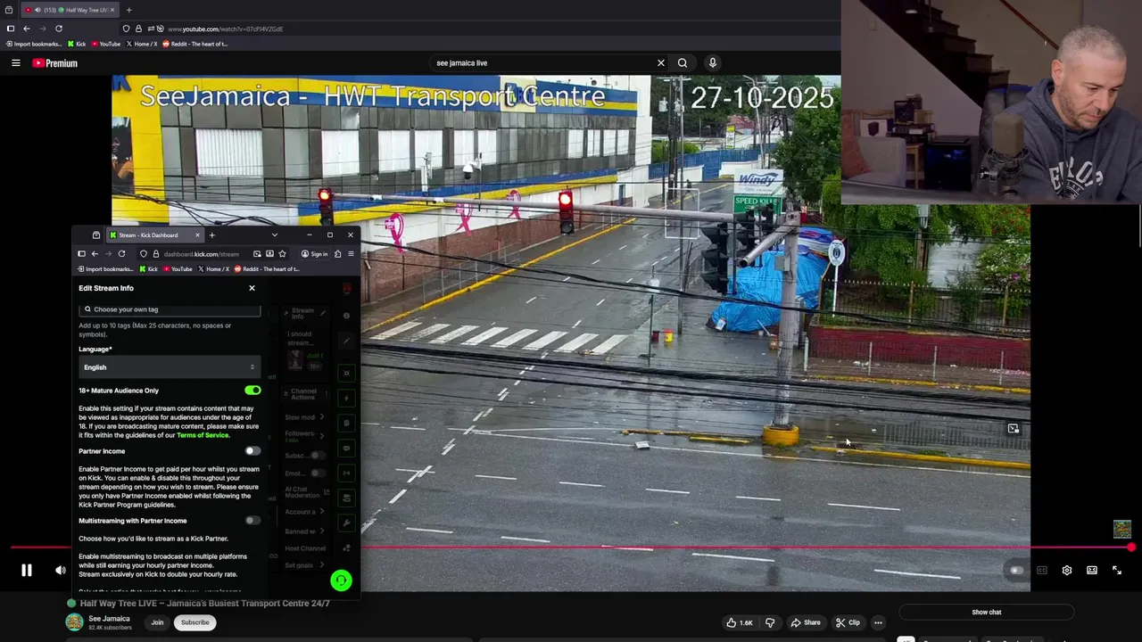
Task: Share the video
Action: (806, 622)
